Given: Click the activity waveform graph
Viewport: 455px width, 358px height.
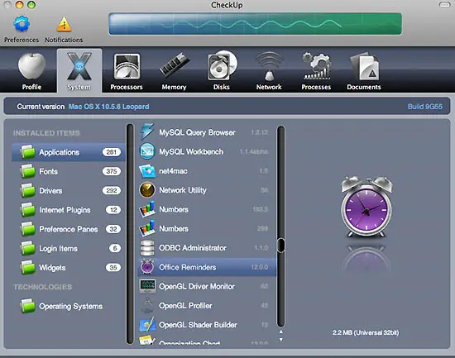Looking at the screenshot, I should tap(256, 24).
